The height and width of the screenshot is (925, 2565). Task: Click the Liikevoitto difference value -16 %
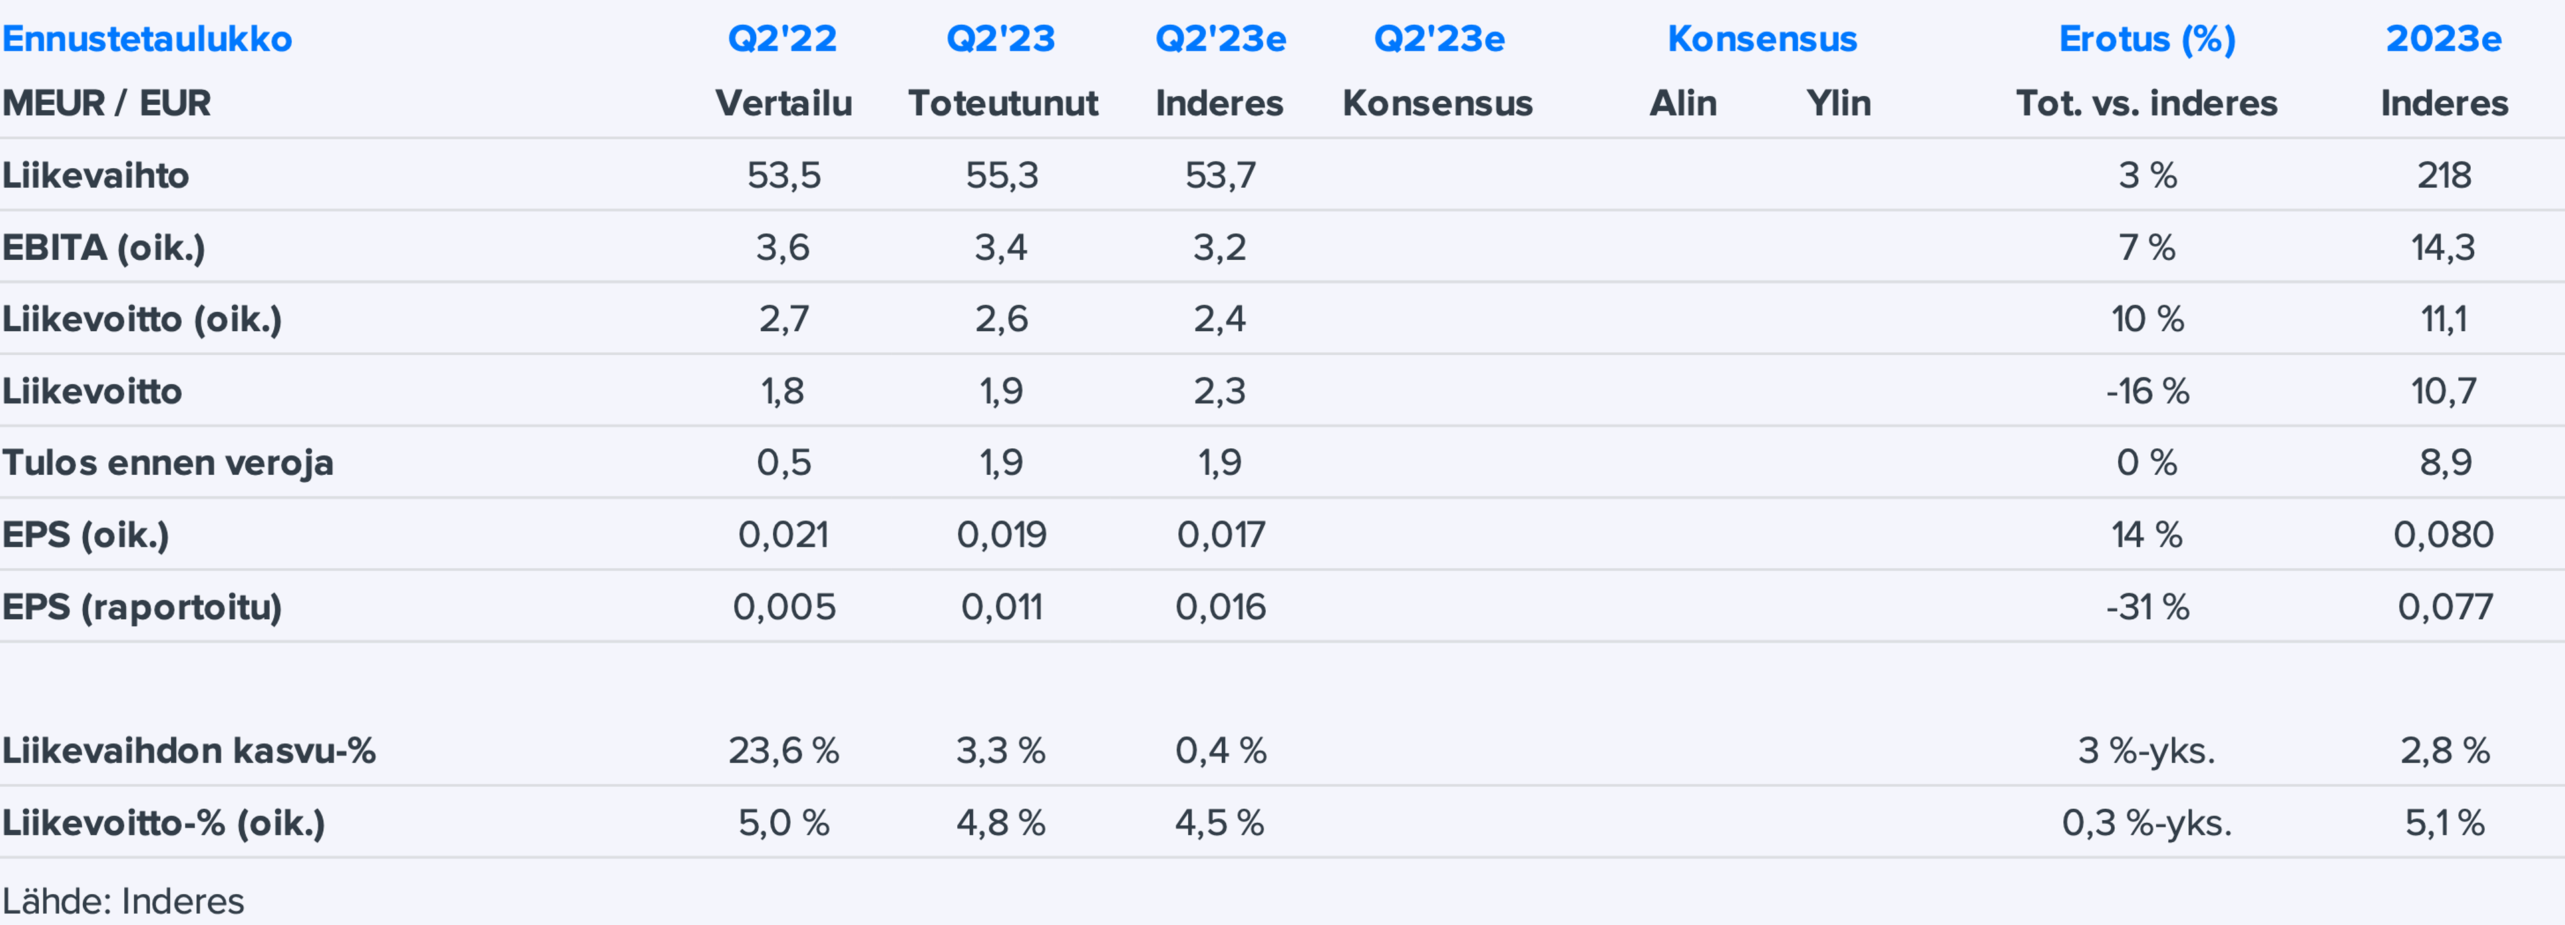click(x=2147, y=391)
